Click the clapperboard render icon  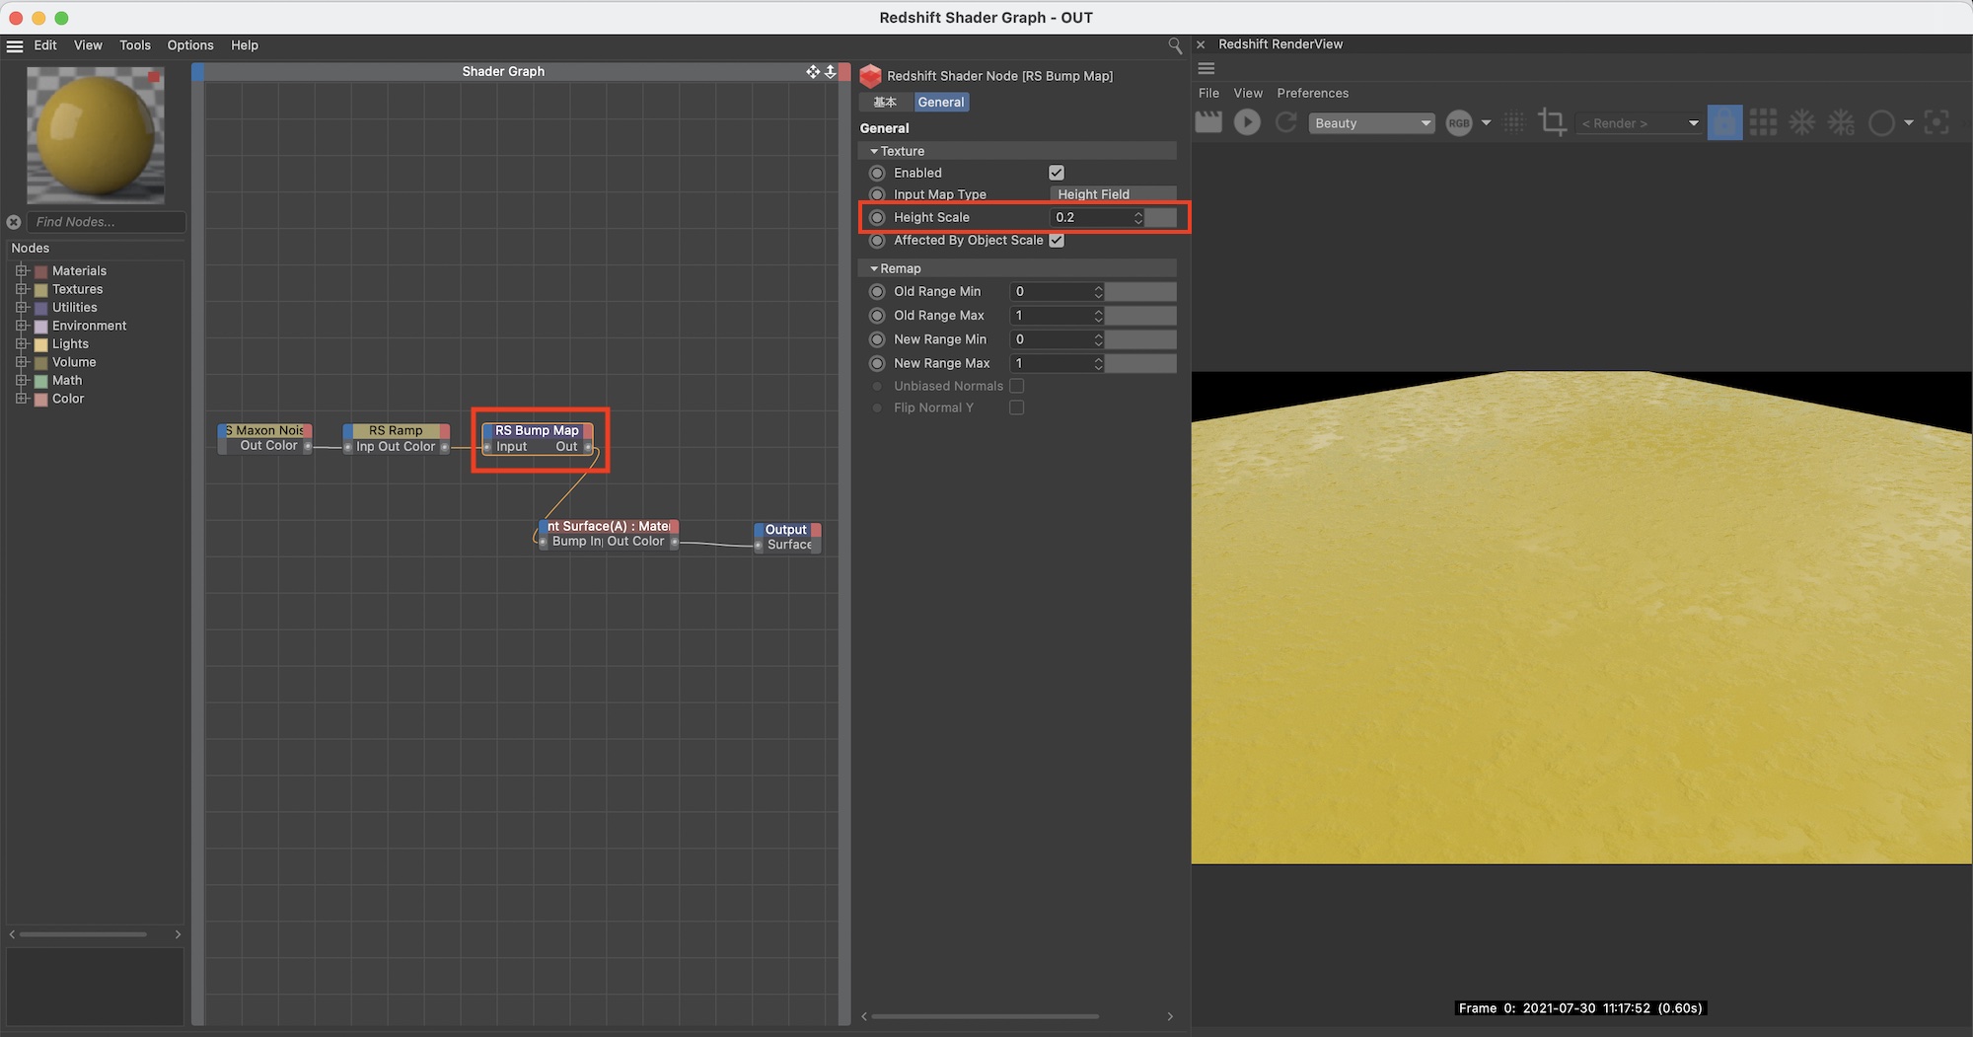(1208, 122)
